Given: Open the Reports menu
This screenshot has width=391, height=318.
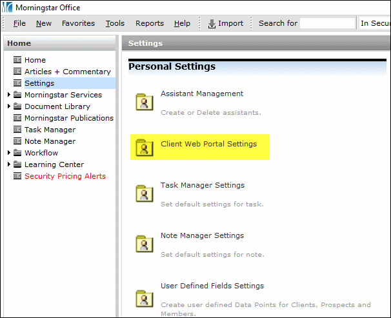Looking at the screenshot, I should click(x=149, y=23).
